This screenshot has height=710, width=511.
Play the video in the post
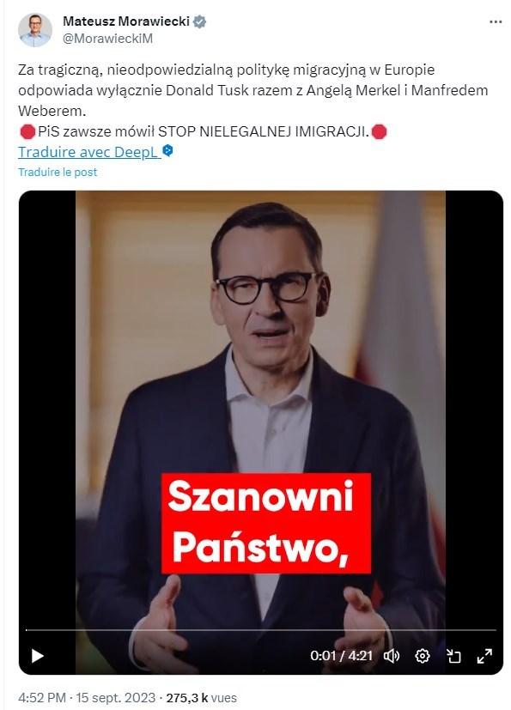pyautogui.click(x=37, y=656)
